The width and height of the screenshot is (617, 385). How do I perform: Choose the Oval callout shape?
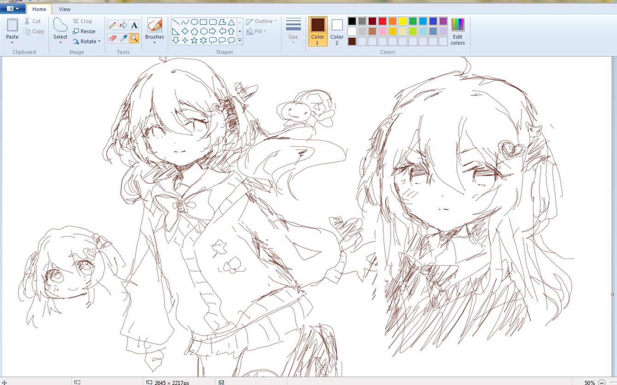pos(222,40)
